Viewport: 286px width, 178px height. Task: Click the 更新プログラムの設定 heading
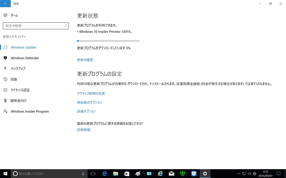[99, 74]
